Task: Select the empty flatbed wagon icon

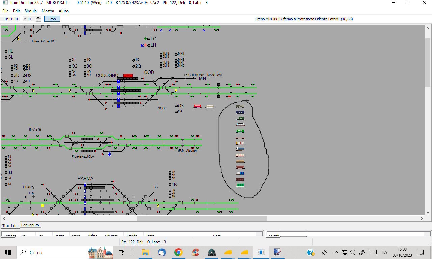Action: click(x=240, y=138)
